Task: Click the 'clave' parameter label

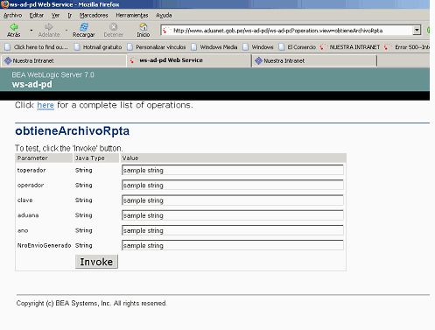Action: click(25, 200)
